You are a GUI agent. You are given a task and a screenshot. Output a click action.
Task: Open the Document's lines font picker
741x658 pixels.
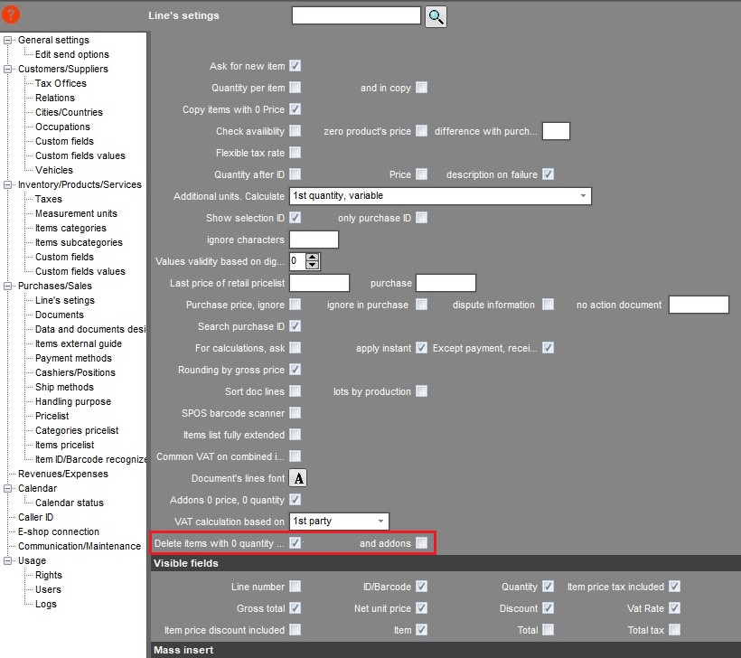[x=298, y=478]
